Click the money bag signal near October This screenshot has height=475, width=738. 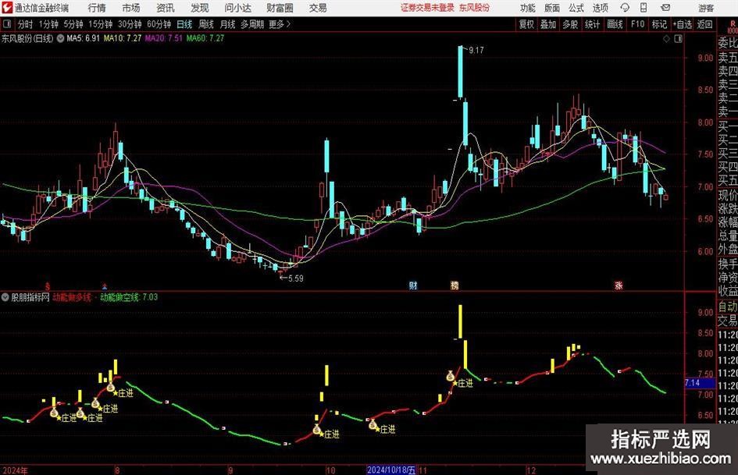point(317,429)
